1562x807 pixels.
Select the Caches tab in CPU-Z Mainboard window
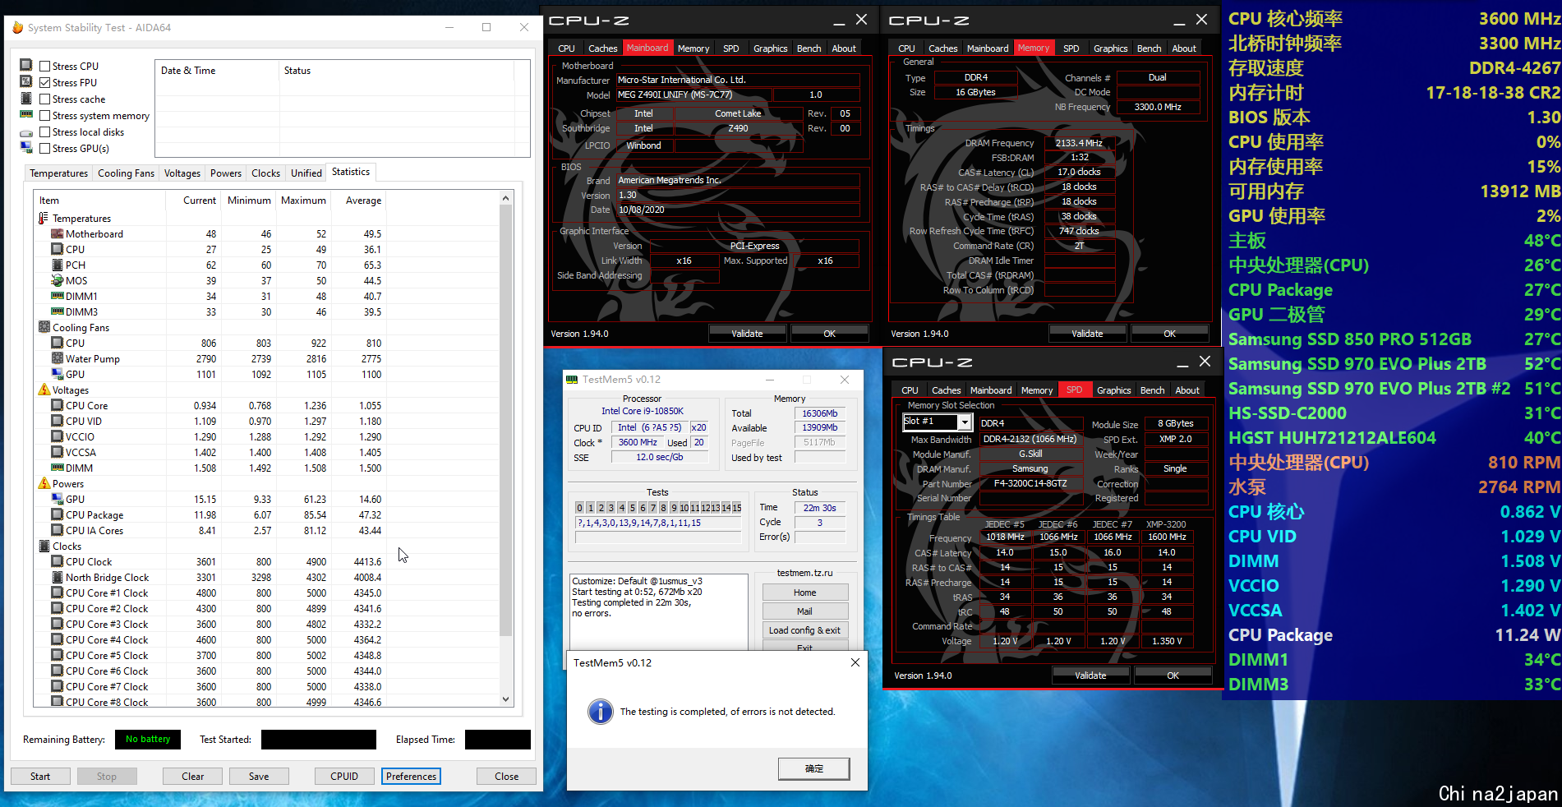pos(602,48)
